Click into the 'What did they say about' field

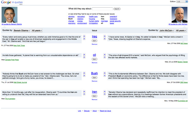pyautogui.click(x=102, y=9)
